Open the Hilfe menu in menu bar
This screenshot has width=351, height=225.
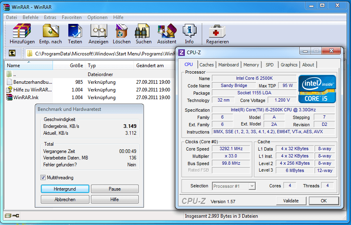(x=118, y=17)
